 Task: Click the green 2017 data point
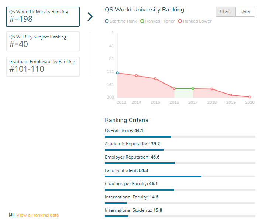(x=193, y=89)
